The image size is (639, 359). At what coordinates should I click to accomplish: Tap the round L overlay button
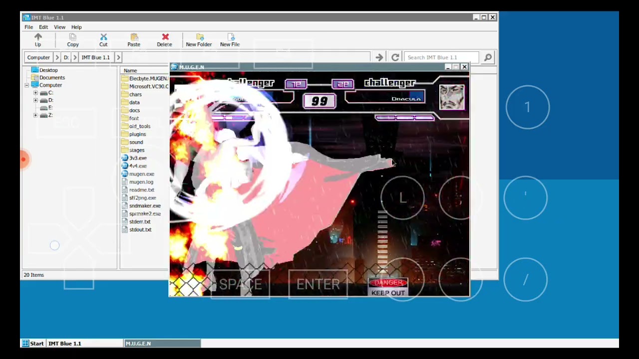[402, 198]
